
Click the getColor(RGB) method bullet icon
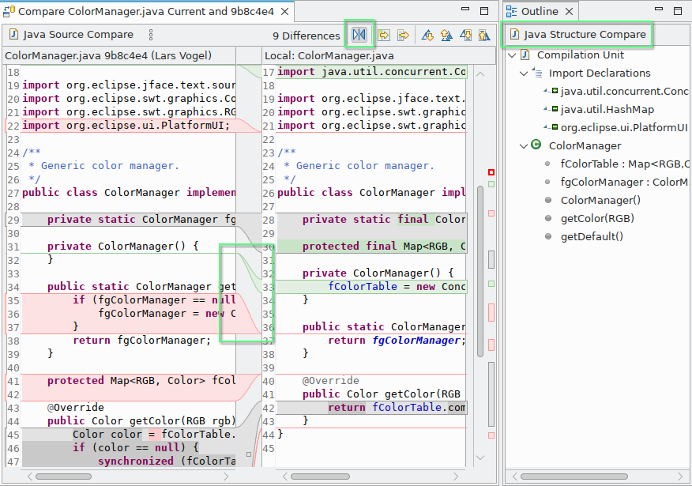(548, 218)
